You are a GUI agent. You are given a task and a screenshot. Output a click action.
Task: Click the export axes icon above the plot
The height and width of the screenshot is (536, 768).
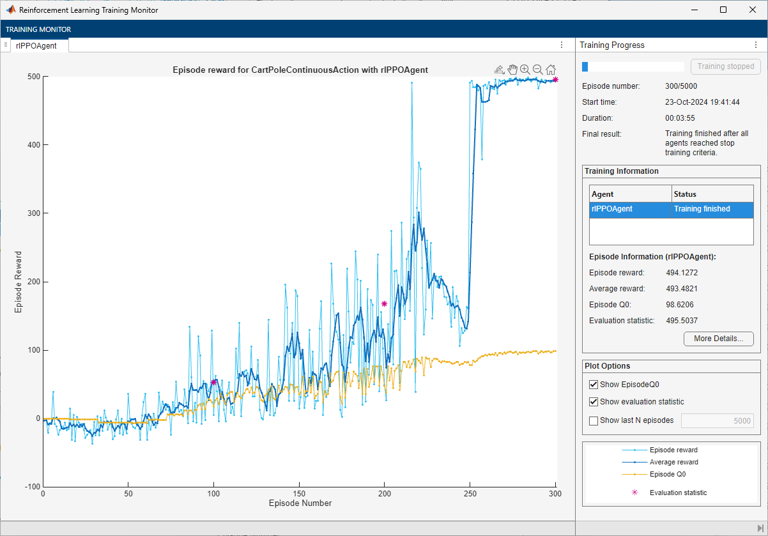[x=500, y=70]
